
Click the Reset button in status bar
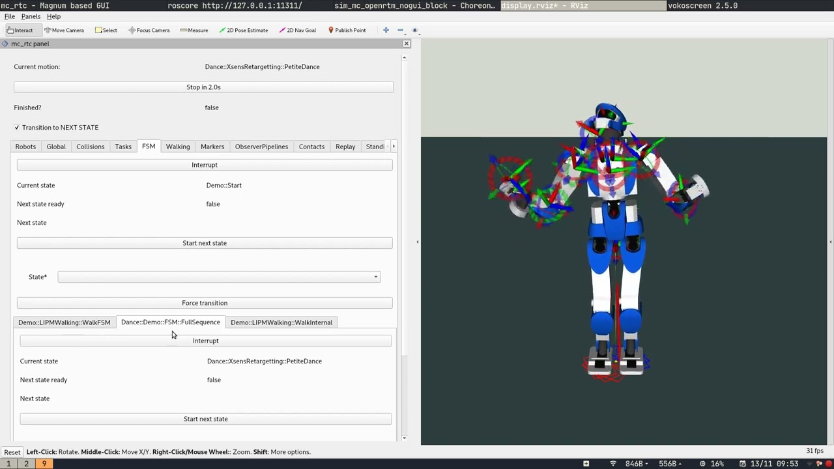(12, 452)
